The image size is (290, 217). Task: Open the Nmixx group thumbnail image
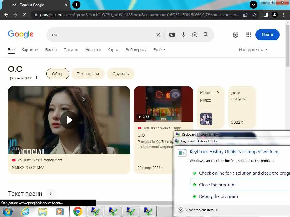pyautogui.click(x=206, y=119)
